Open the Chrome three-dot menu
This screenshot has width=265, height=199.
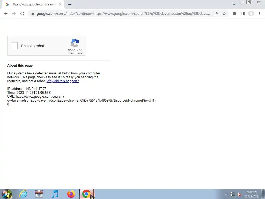pyautogui.click(x=259, y=13)
